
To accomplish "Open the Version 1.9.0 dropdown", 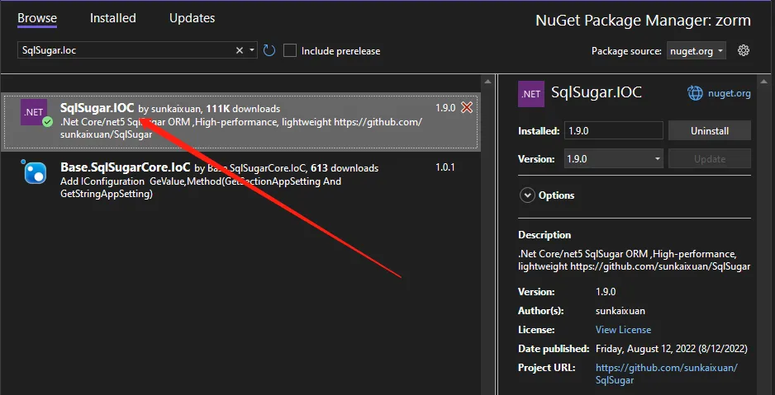I will pos(614,159).
